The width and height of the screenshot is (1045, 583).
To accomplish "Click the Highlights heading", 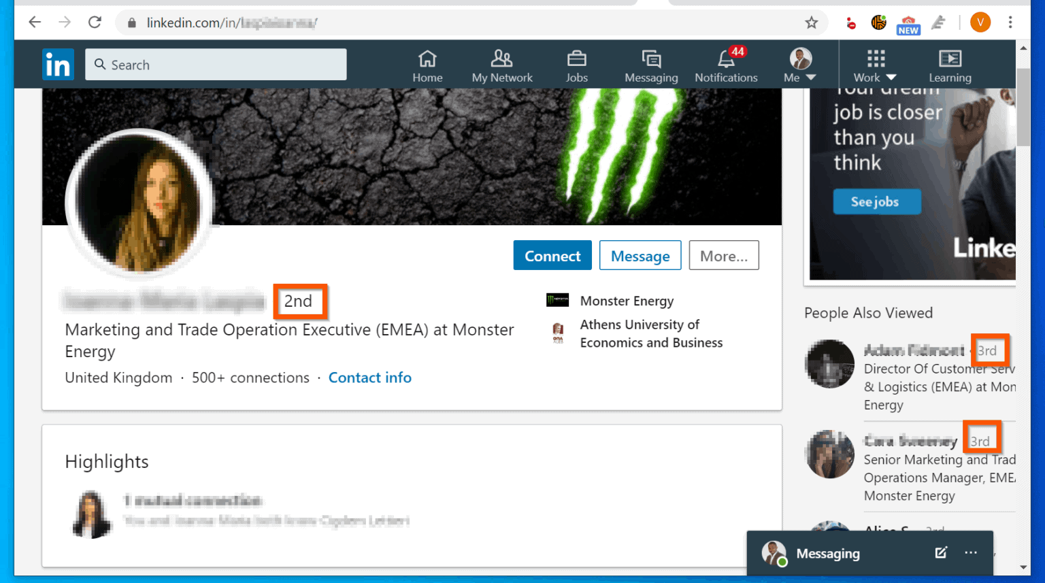I will pyautogui.click(x=107, y=462).
